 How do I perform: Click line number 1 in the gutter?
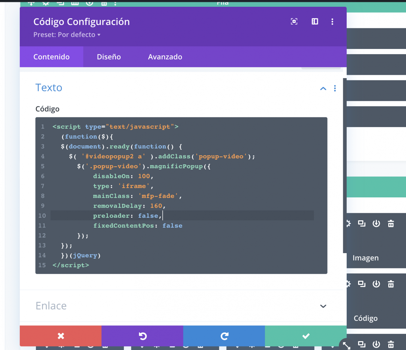click(x=42, y=127)
